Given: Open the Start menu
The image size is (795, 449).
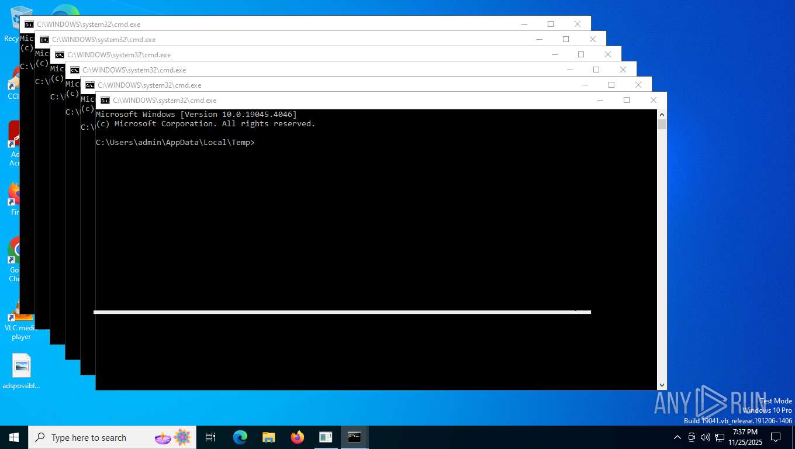Looking at the screenshot, I should [x=14, y=437].
